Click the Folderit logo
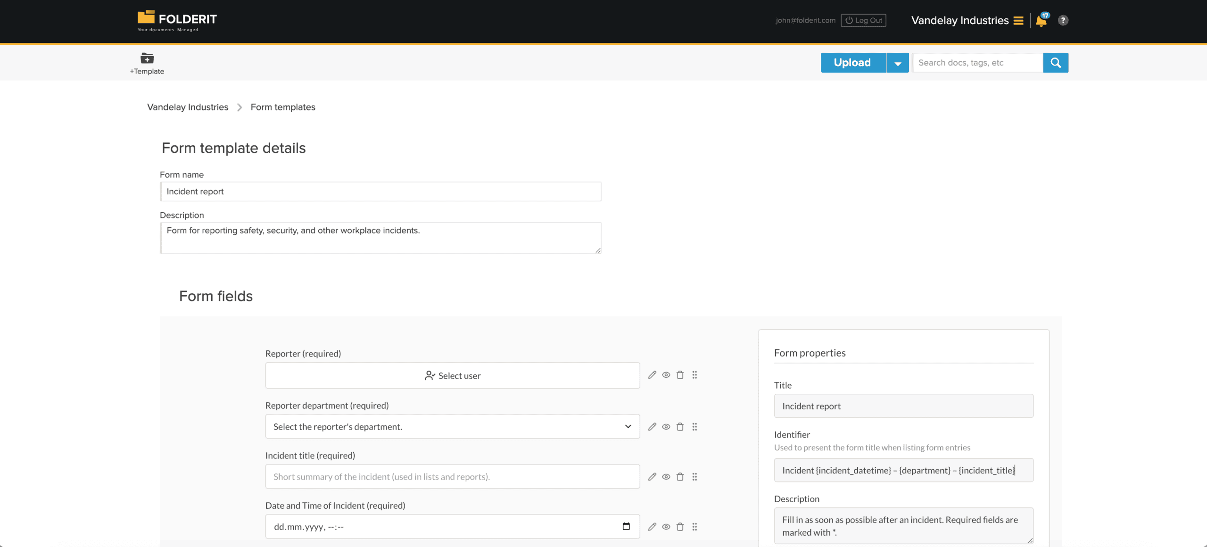 (x=176, y=20)
